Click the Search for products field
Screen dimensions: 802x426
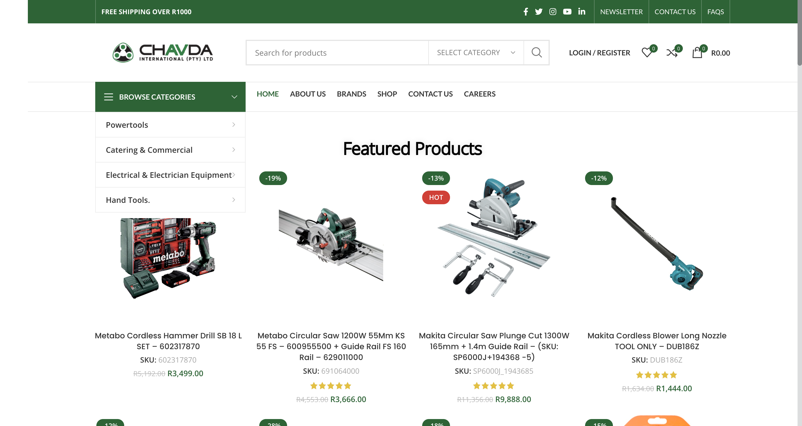[338, 53]
